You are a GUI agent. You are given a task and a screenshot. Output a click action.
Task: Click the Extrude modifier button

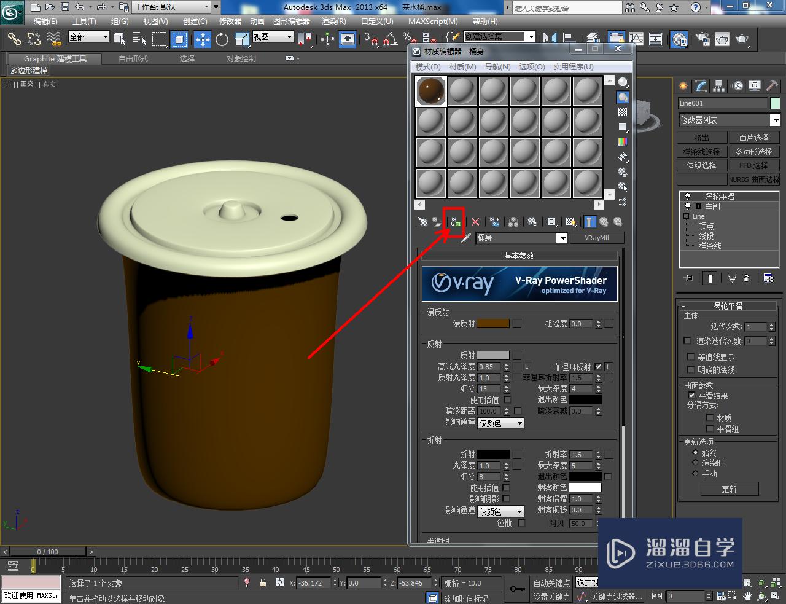pos(702,138)
